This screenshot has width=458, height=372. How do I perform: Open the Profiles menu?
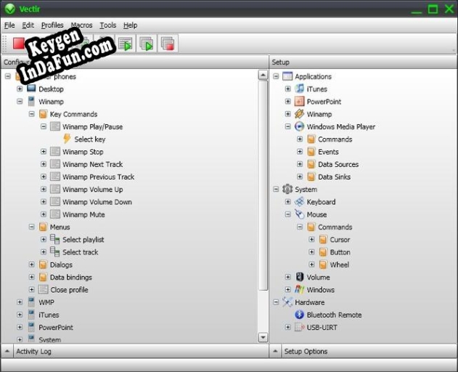[x=52, y=25]
